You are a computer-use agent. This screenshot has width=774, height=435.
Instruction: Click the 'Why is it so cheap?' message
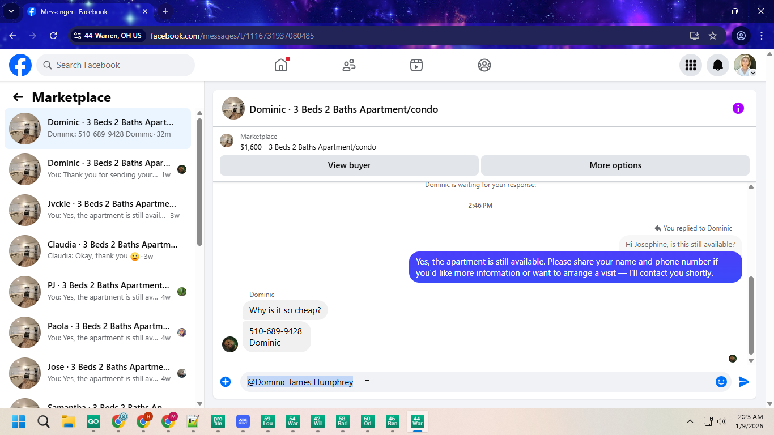point(285,310)
